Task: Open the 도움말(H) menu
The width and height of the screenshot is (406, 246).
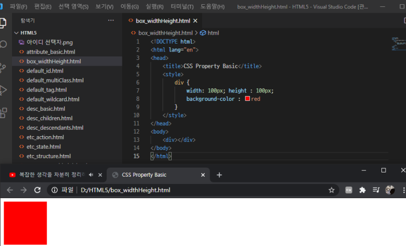Action: point(212,6)
